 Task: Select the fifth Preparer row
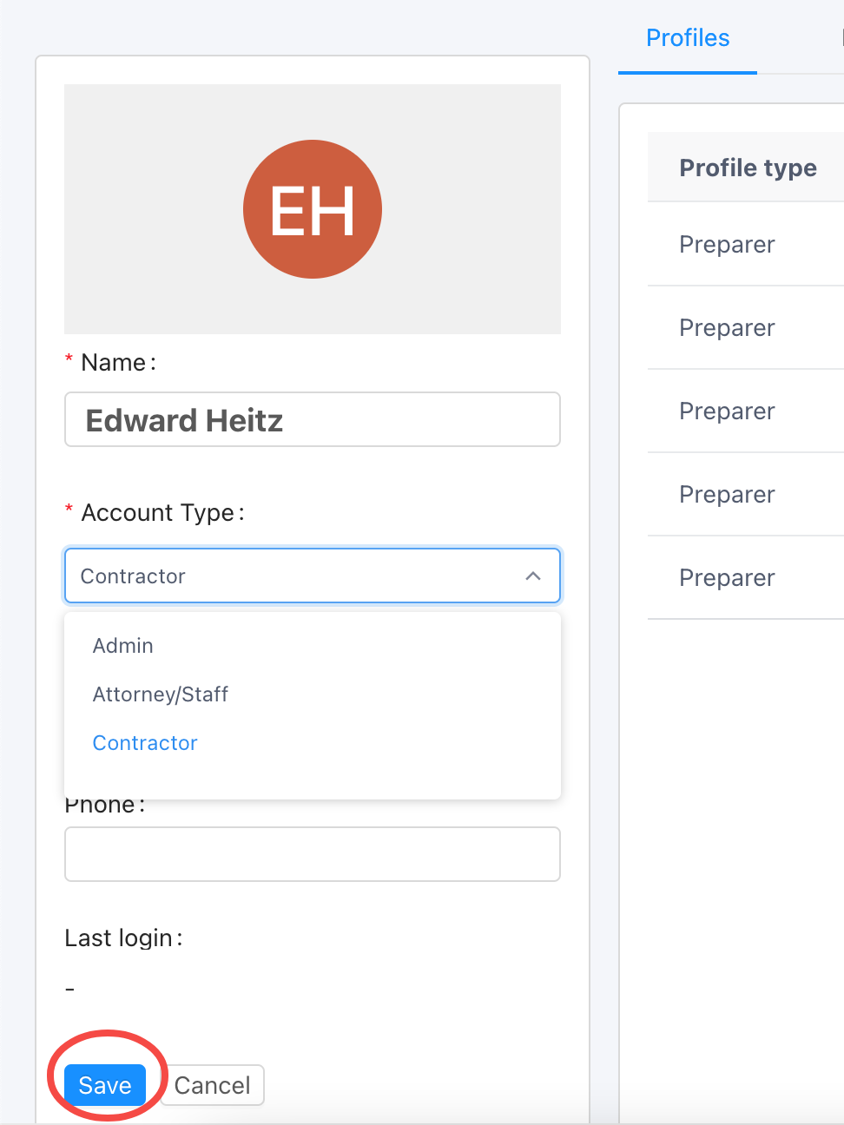coord(727,578)
